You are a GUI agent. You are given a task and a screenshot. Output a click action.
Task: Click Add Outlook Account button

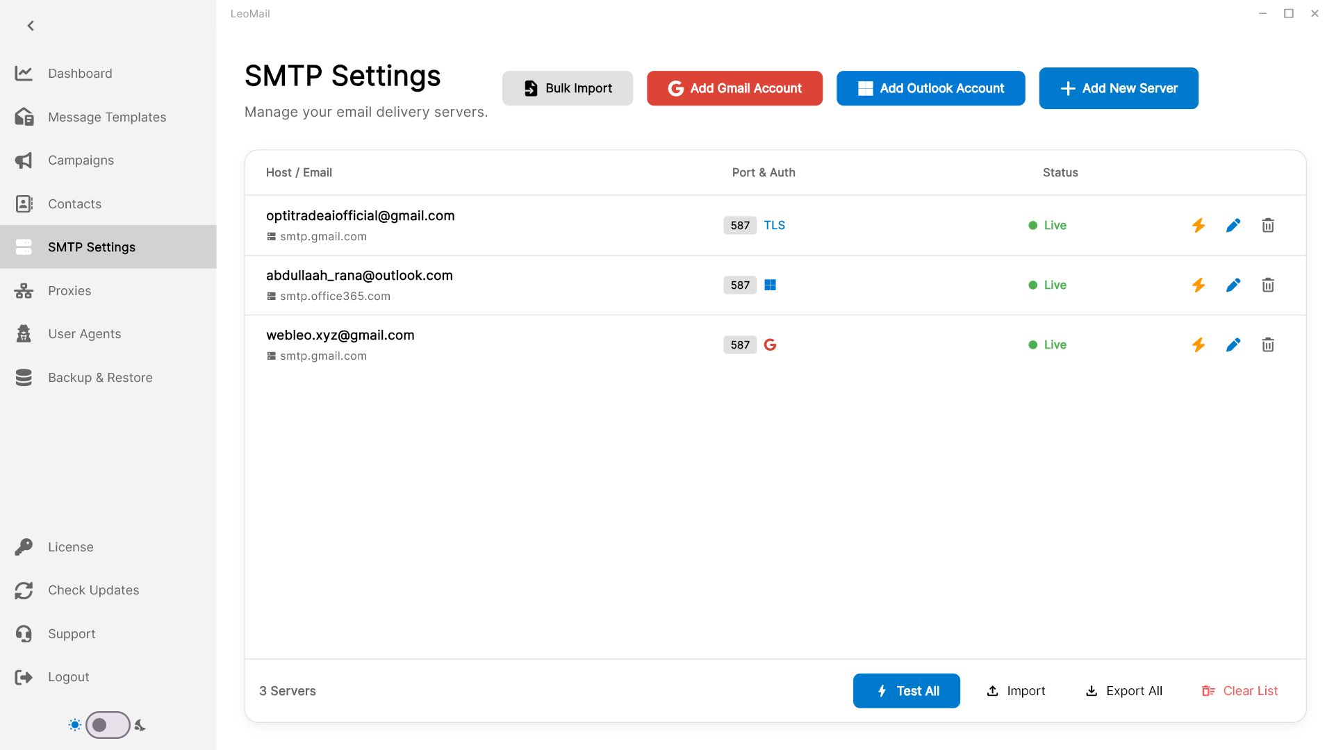930,88
